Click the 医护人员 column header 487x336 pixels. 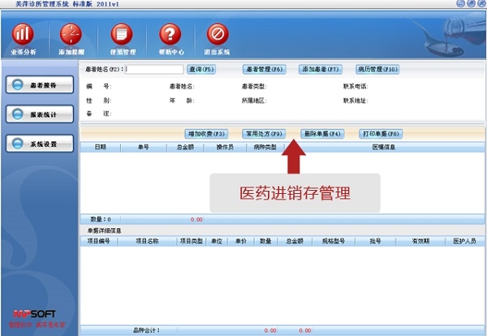pyautogui.click(x=464, y=241)
